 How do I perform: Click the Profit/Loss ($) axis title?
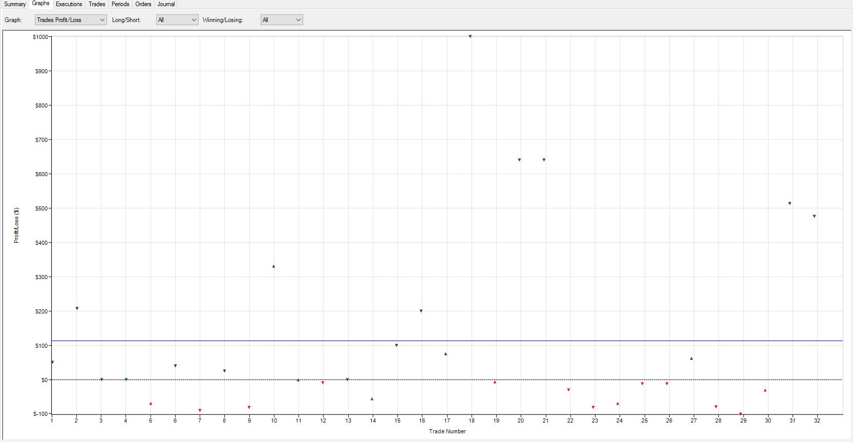(x=16, y=225)
